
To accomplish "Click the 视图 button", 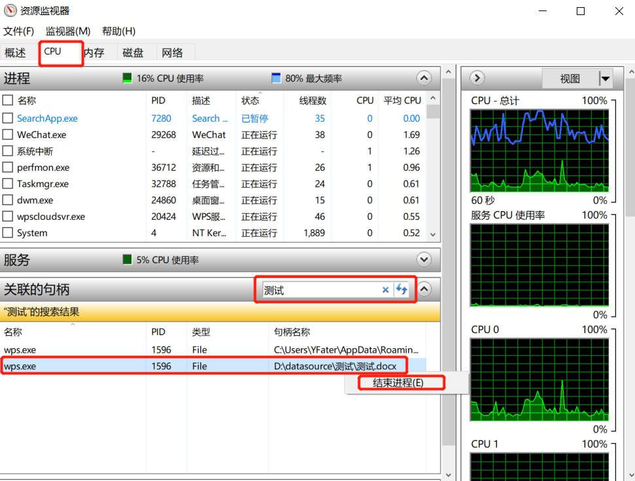I will point(570,78).
